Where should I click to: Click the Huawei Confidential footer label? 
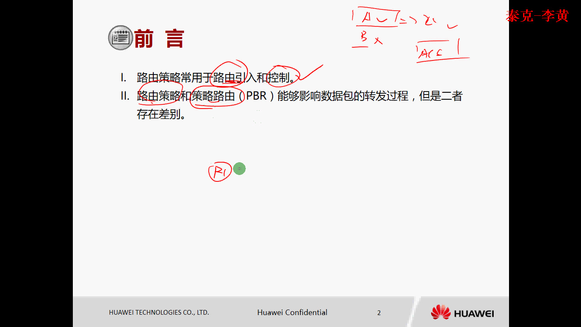[x=292, y=313]
